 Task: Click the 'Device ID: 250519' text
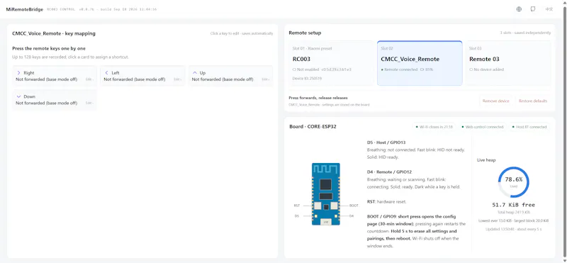pos(307,78)
